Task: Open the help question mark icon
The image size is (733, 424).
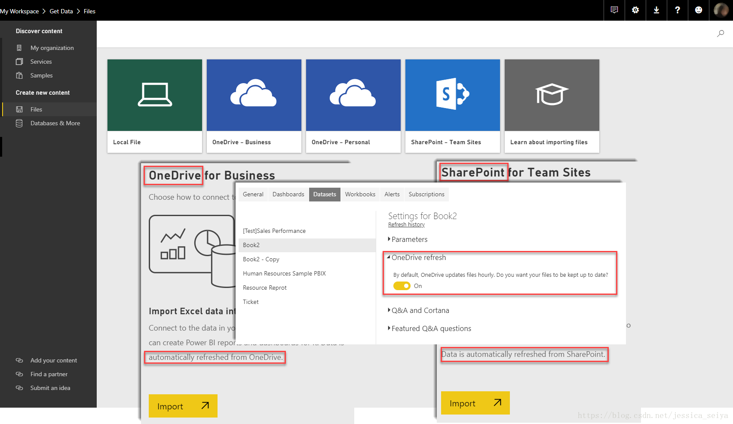Action: (678, 10)
